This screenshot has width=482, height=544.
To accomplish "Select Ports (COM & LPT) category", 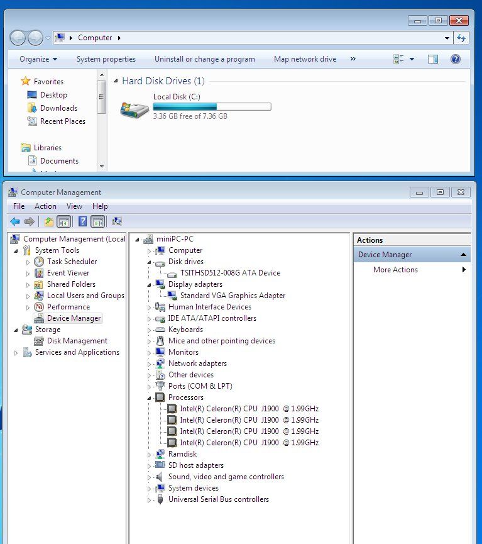I will 200,386.
